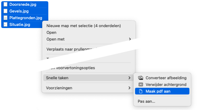Select Open in the context menu

tap(51, 33)
